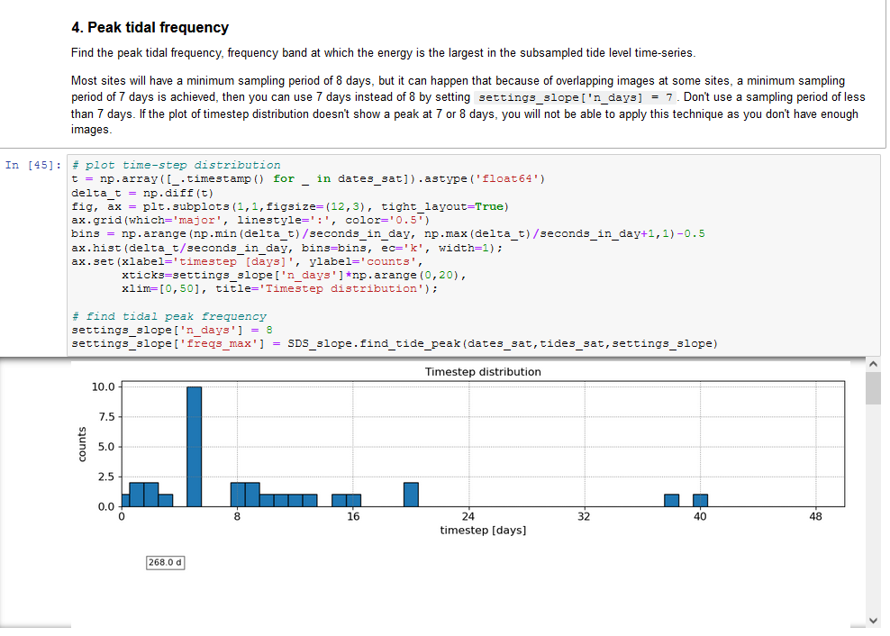Click the 'Timestep distribution' plot title
The image size is (890, 636).
coord(483,372)
